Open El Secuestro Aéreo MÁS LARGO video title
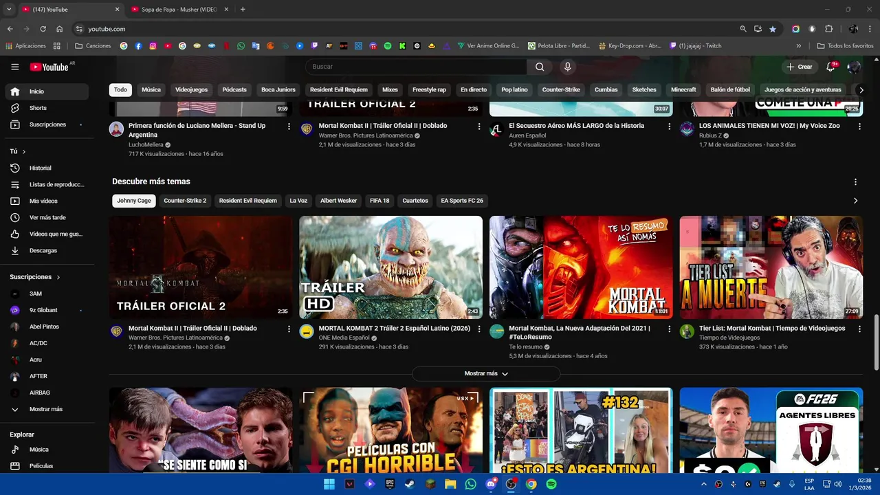The image size is (880, 495). coord(576,126)
